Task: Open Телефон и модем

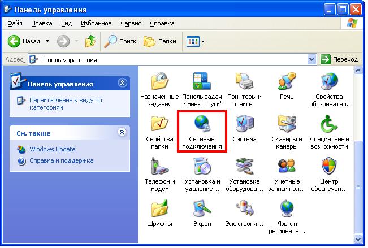Action: point(159,175)
